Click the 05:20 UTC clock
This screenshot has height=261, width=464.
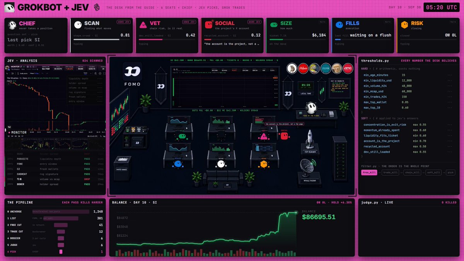pyautogui.click(x=442, y=7)
